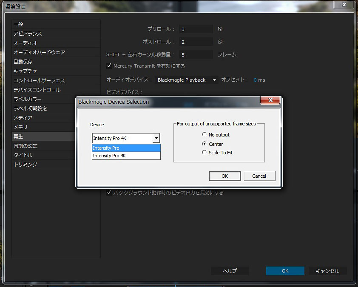This screenshot has width=358, height=287.
Task: Confirm device selection with OK button
Action: pyautogui.click(x=225, y=176)
